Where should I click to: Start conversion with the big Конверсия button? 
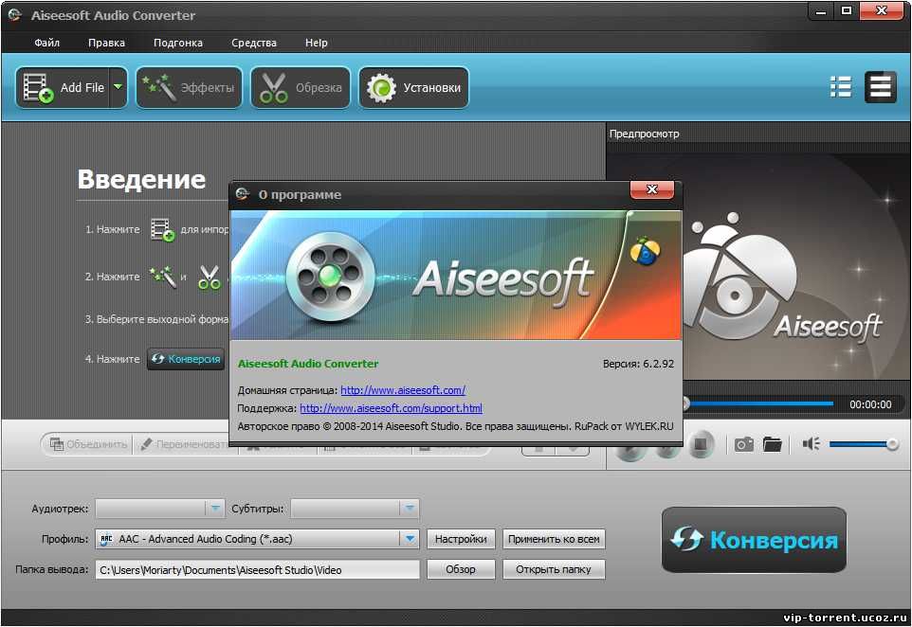click(x=754, y=539)
